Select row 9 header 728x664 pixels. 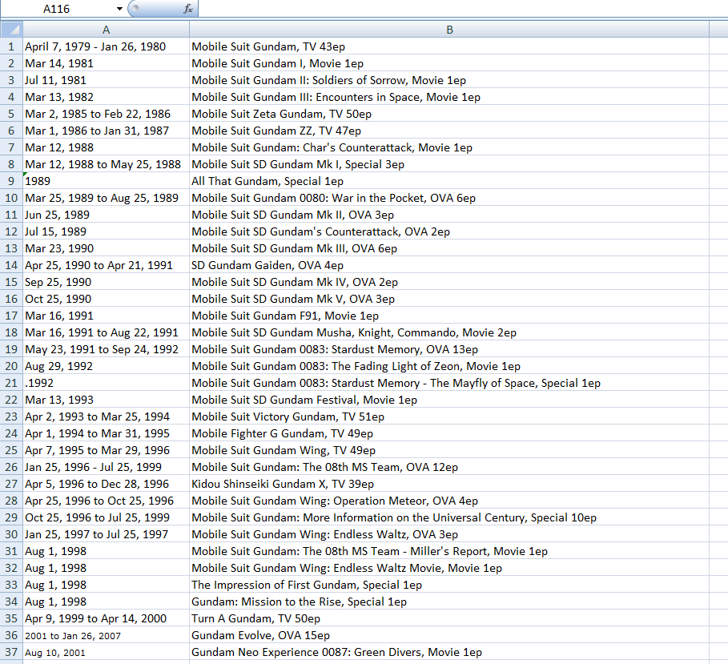tap(11, 181)
